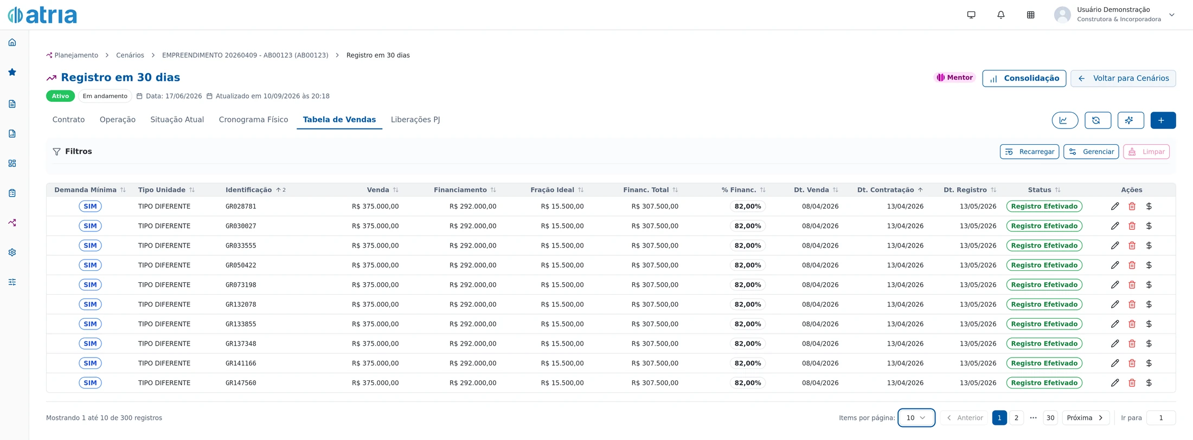The image size is (1193, 440).
Task: Click the Gerenciar filters button
Action: pyautogui.click(x=1091, y=152)
